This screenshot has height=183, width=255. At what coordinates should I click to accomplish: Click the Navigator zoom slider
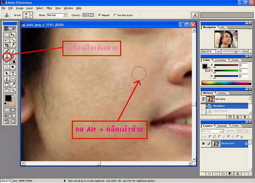(231, 51)
